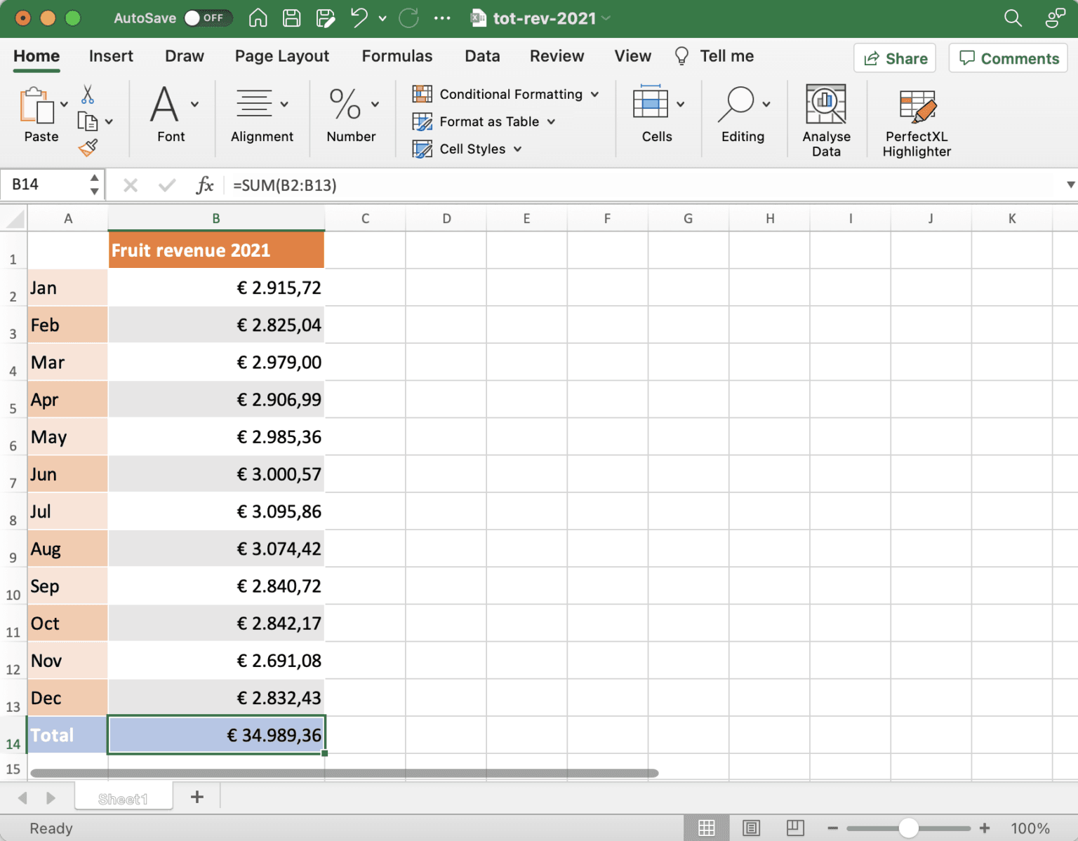Click the Share button
Image resolution: width=1078 pixels, height=841 pixels.
pos(894,58)
